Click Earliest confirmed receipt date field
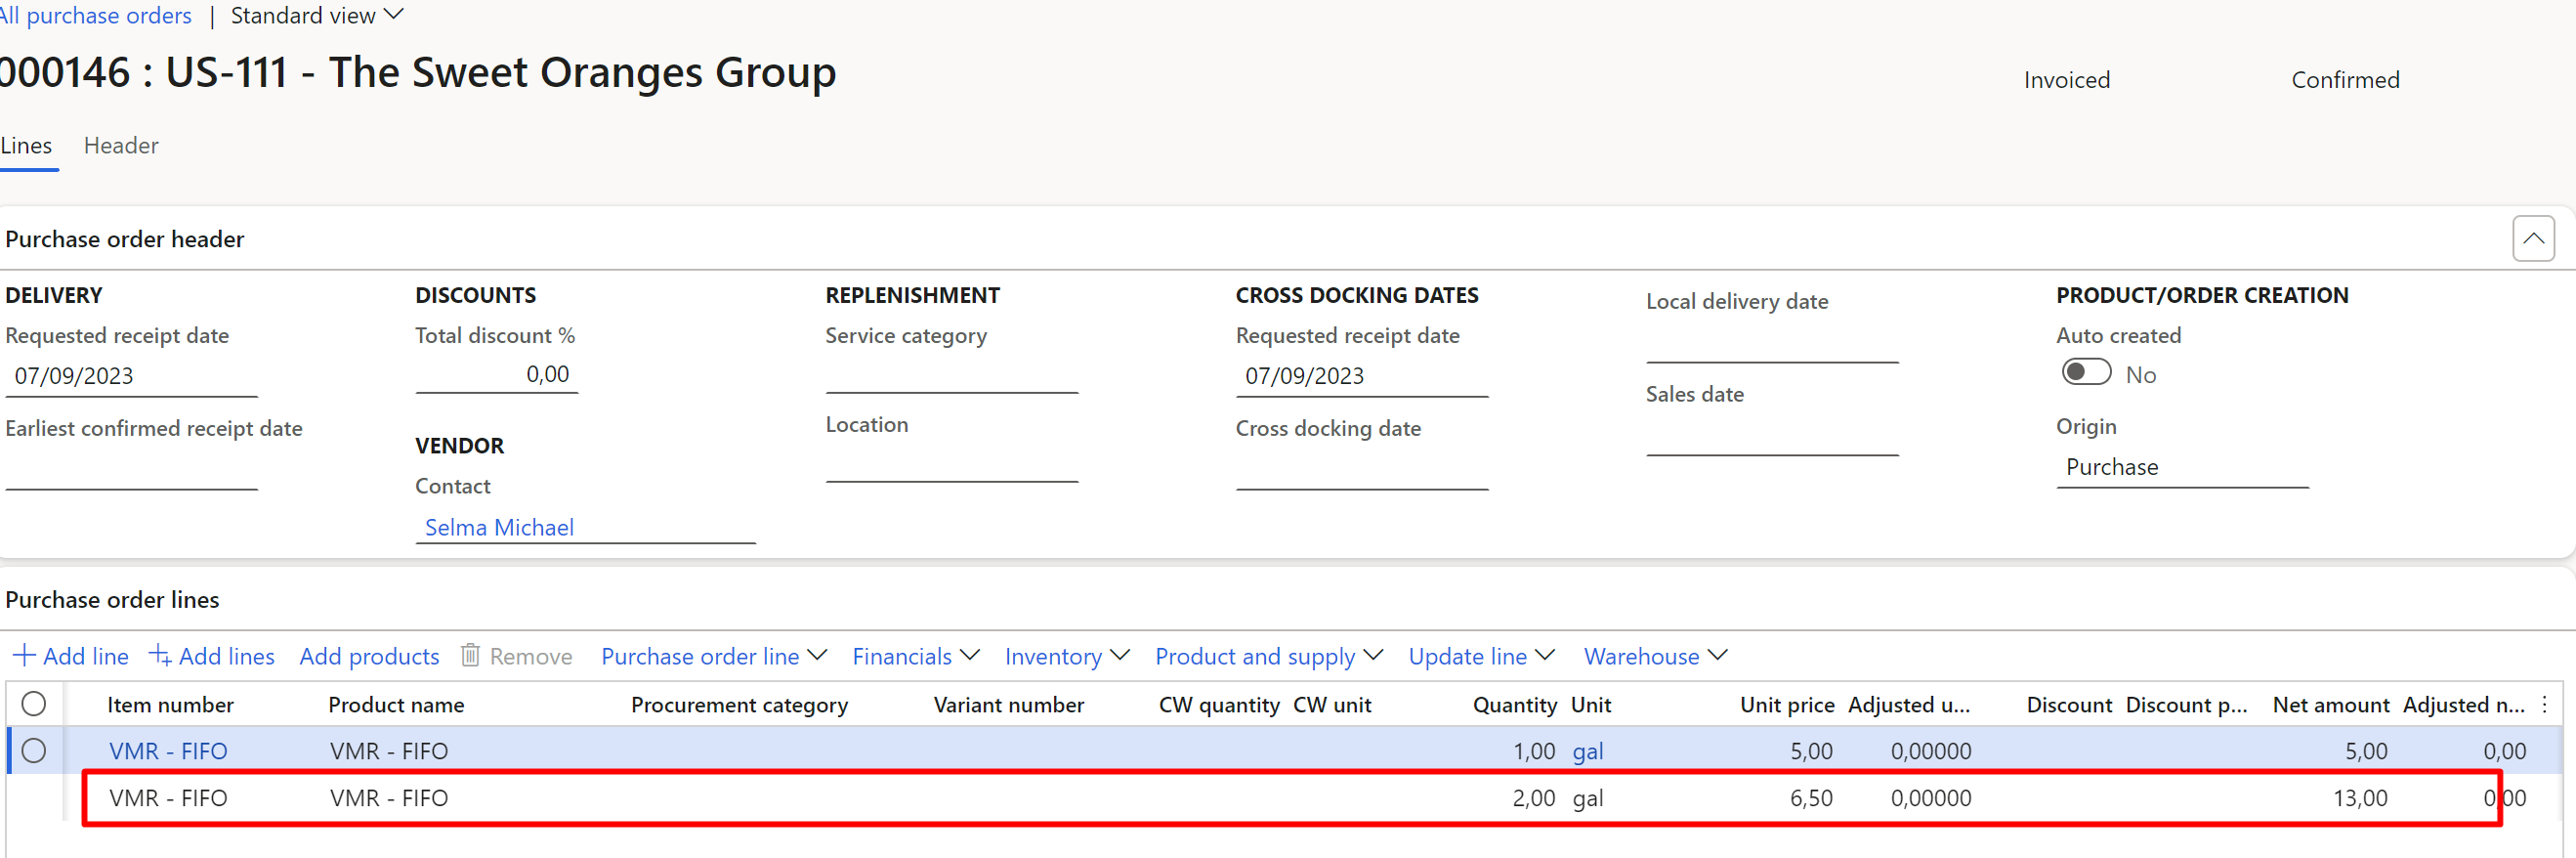Screen dimensions: 2576x858 (131, 470)
